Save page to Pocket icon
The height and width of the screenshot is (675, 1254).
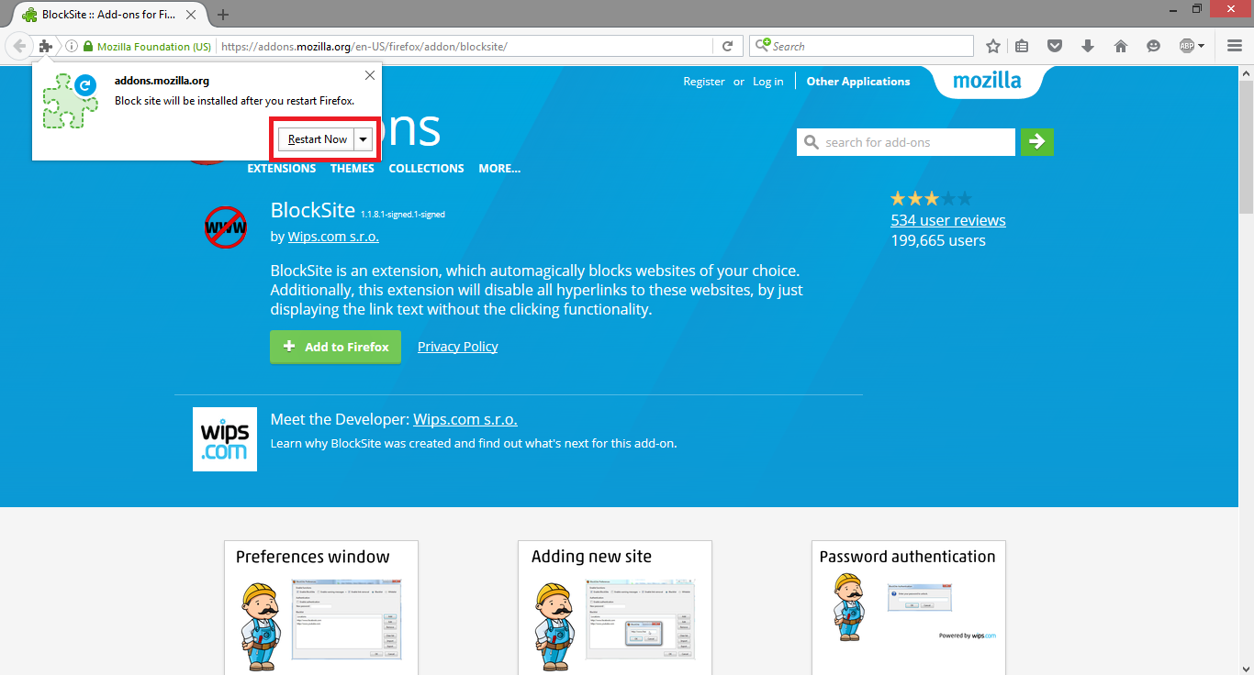pyautogui.click(x=1055, y=46)
